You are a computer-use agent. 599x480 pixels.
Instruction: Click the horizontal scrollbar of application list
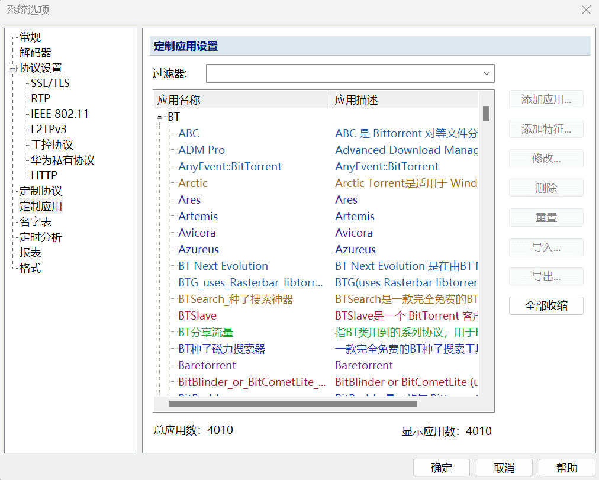point(293,404)
